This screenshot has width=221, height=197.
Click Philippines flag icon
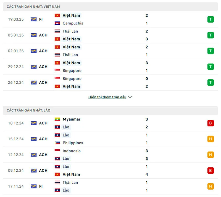point(57,143)
